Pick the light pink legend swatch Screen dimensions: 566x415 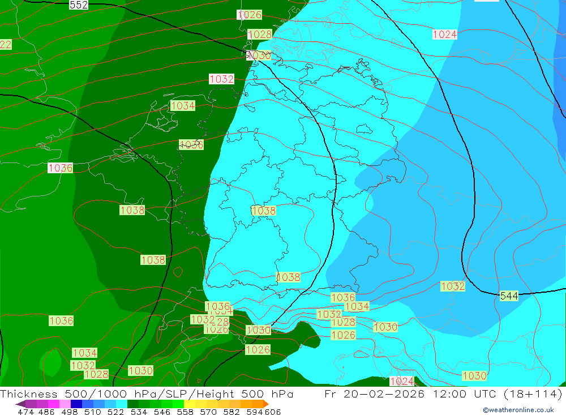tap(65, 404)
